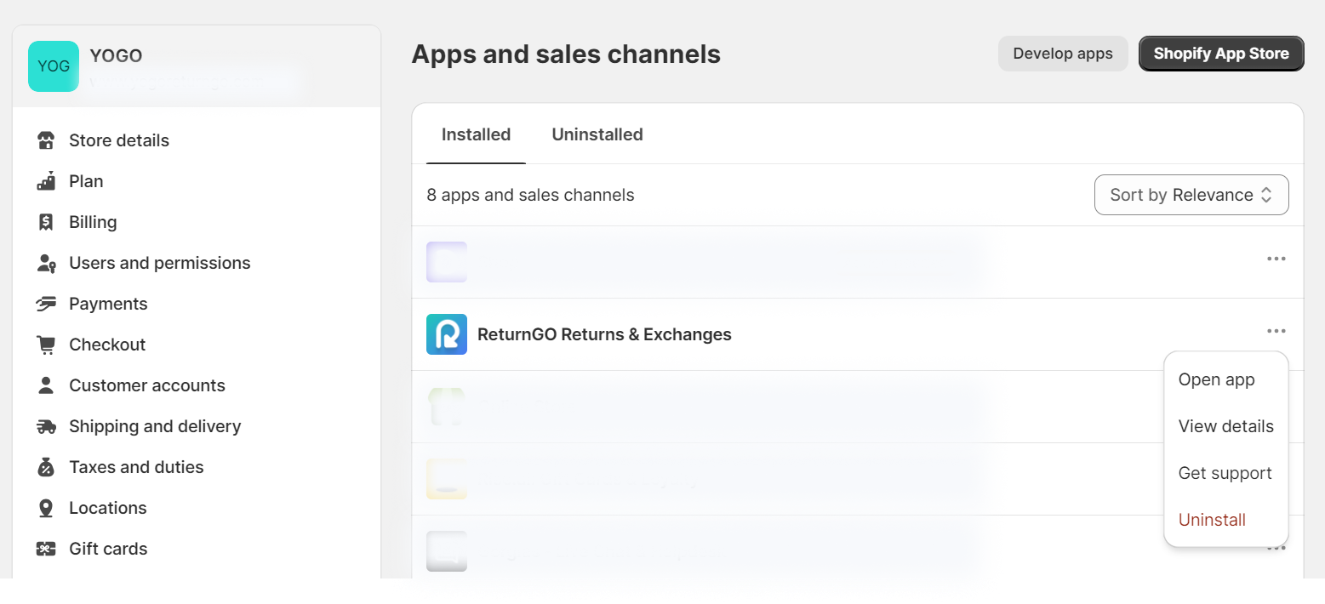Click the Apps and sales channels heading

click(x=566, y=54)
